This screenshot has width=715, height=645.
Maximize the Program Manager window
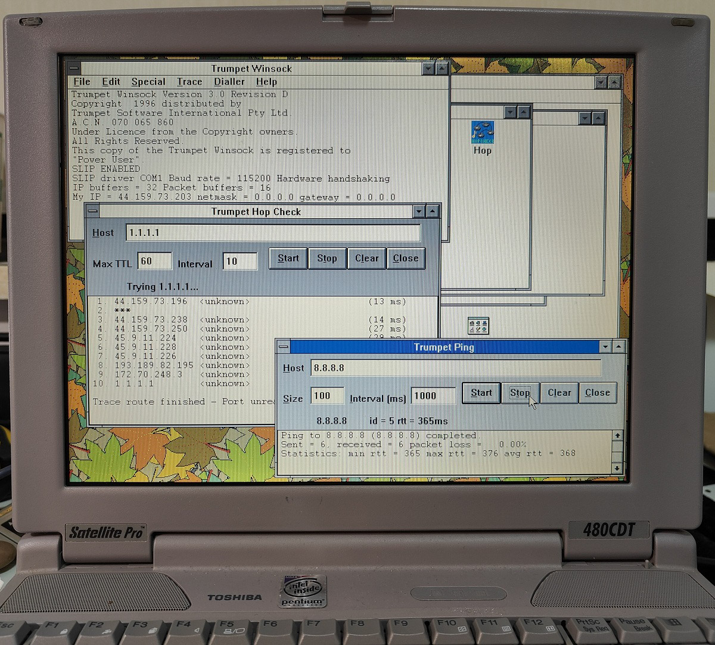tap(614, 83)
